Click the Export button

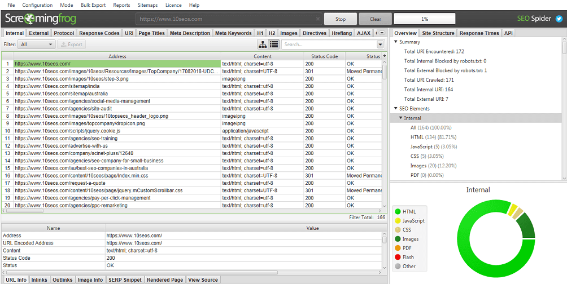point(72,45)
